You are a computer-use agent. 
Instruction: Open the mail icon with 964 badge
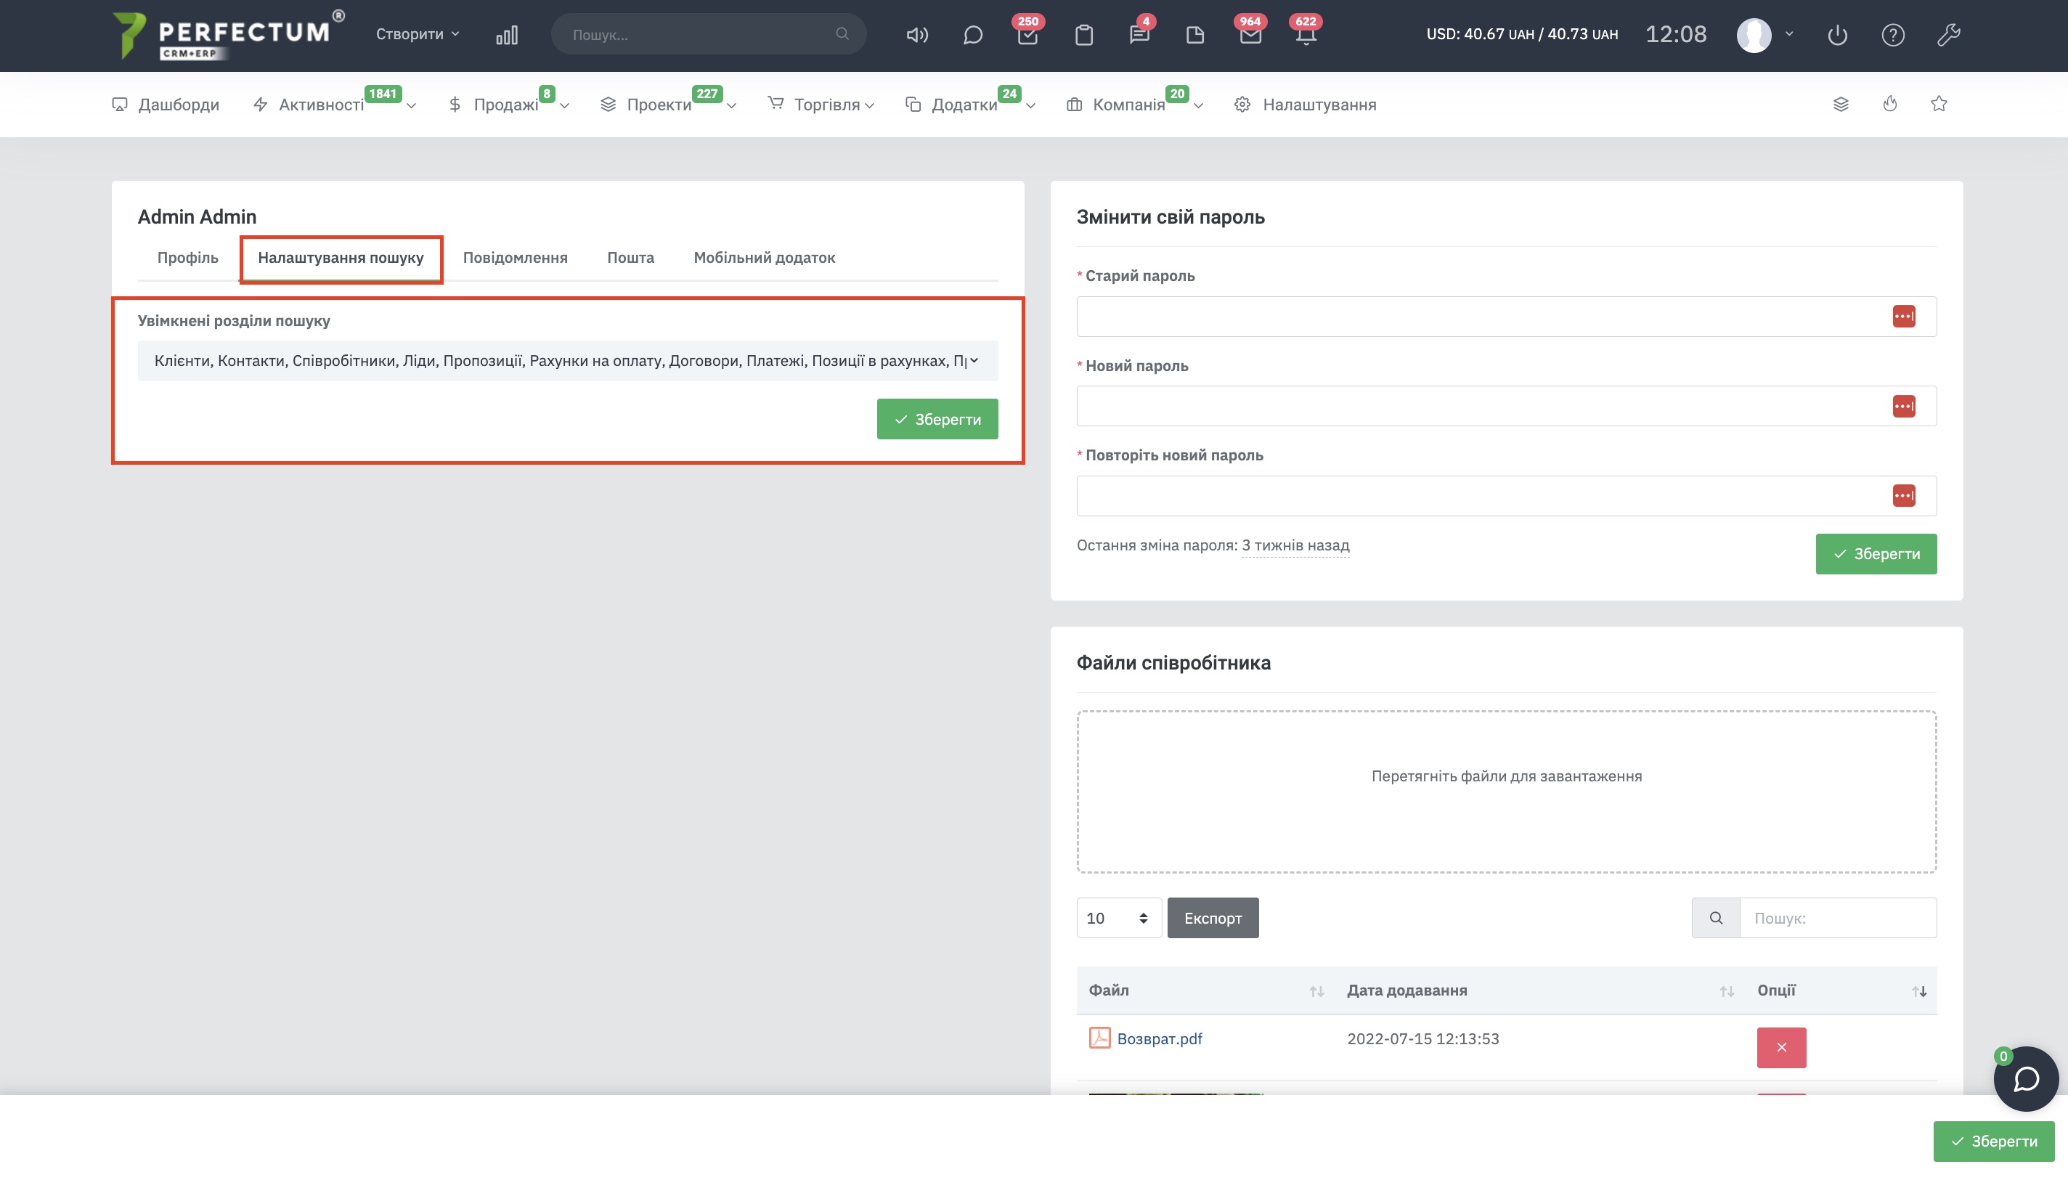(1250, 35)
